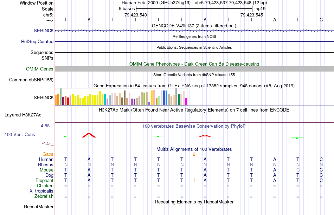Click the orange Gaps label
The width and height of the screenshot is (334, 215).
point(48,154)
